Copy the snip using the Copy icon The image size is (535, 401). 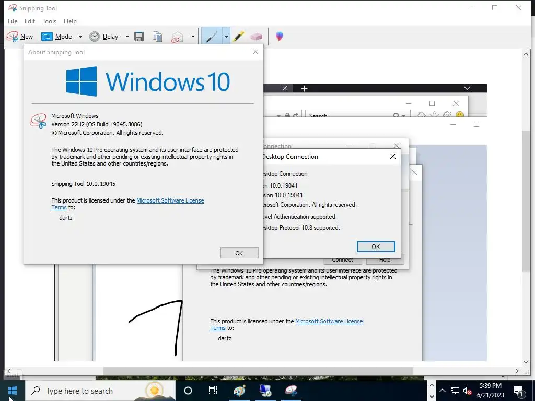coord(157,37)
